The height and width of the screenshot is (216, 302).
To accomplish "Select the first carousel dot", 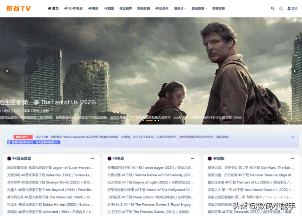I will coord(143,121).
